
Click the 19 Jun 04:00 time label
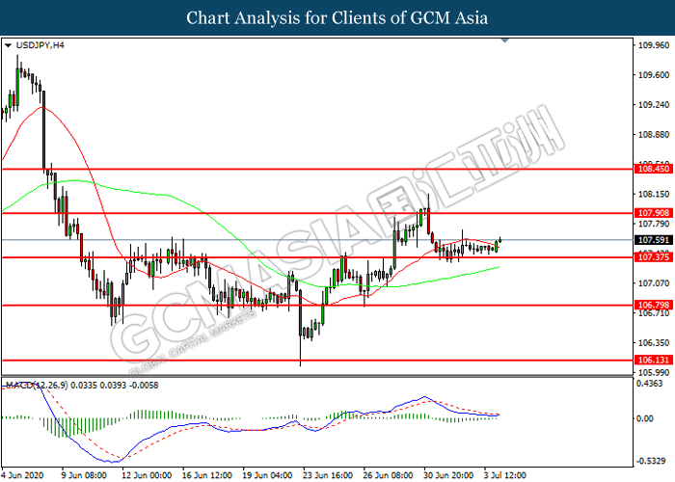267,475
